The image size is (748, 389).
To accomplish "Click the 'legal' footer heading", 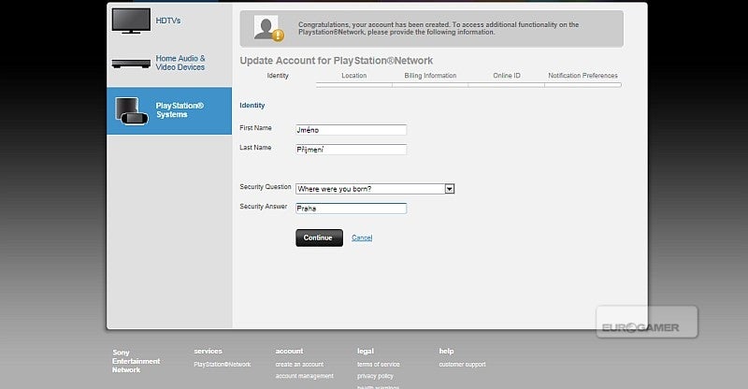I will point(366,351).
